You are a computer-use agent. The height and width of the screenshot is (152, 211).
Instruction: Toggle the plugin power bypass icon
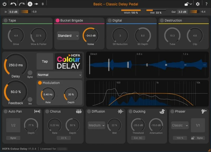[x=4, y=4]
